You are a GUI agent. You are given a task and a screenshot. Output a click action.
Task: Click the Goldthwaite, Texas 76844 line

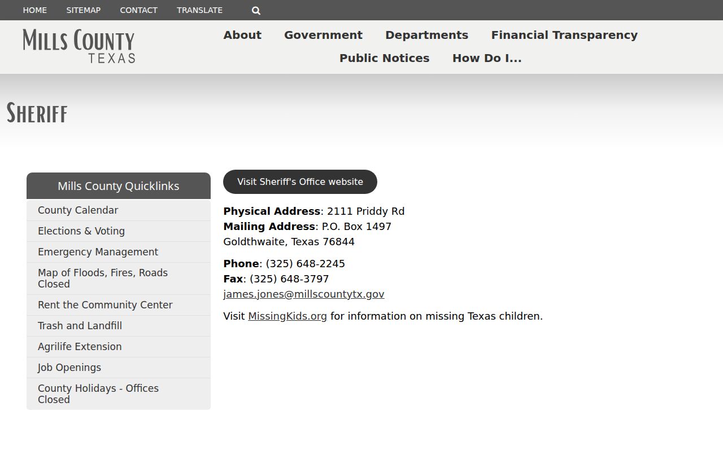click(x=289, y=241)
